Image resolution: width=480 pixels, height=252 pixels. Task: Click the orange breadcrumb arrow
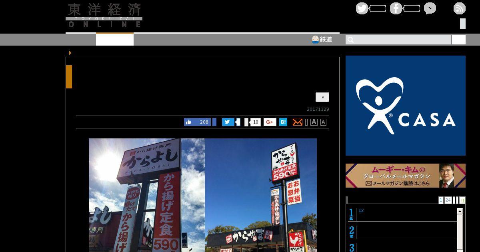(x=70, y=53)
